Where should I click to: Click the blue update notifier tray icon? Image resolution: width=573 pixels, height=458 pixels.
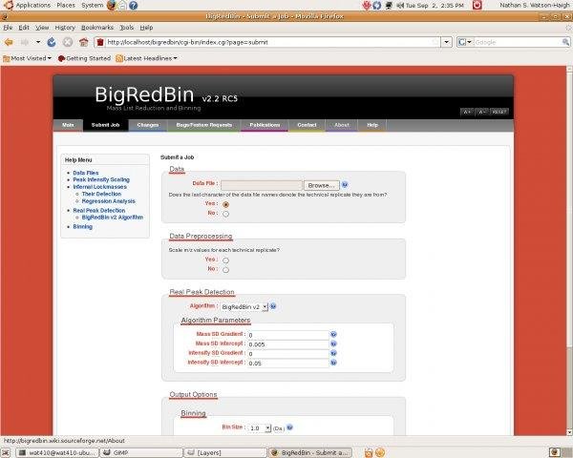point(377,6)
